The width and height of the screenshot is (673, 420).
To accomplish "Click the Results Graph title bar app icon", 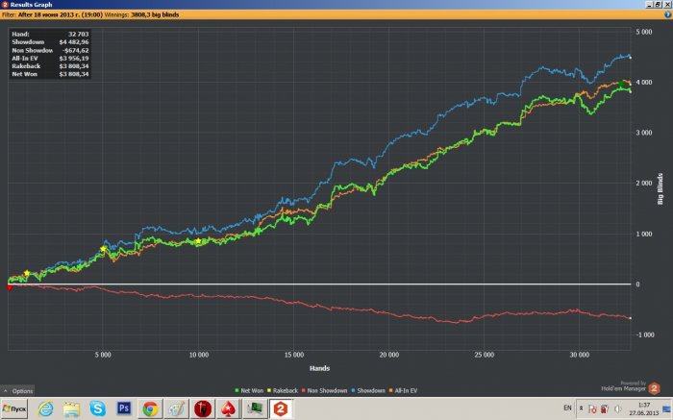I will (x=4, y=4).
